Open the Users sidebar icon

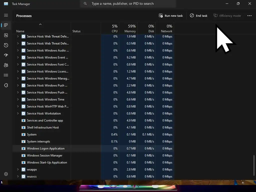(x=6, y=65)
